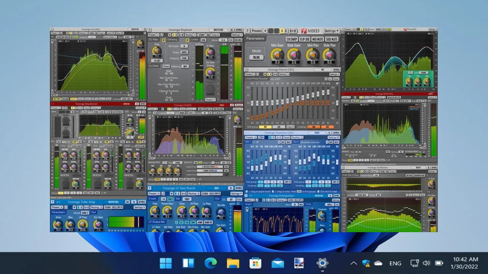Open the Elephant Settings dropdown

(x=237, y=35)
